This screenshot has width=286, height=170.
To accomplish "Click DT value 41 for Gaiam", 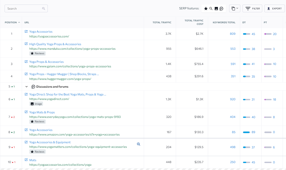I will (253, 64).
